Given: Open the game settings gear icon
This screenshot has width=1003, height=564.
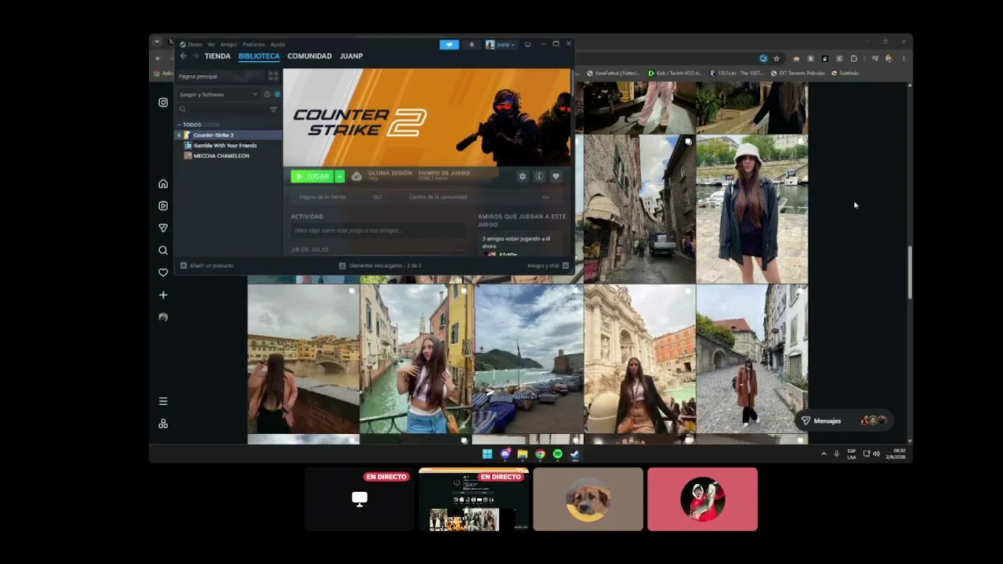Looking at the screenshot, I should tap(523, 176).
